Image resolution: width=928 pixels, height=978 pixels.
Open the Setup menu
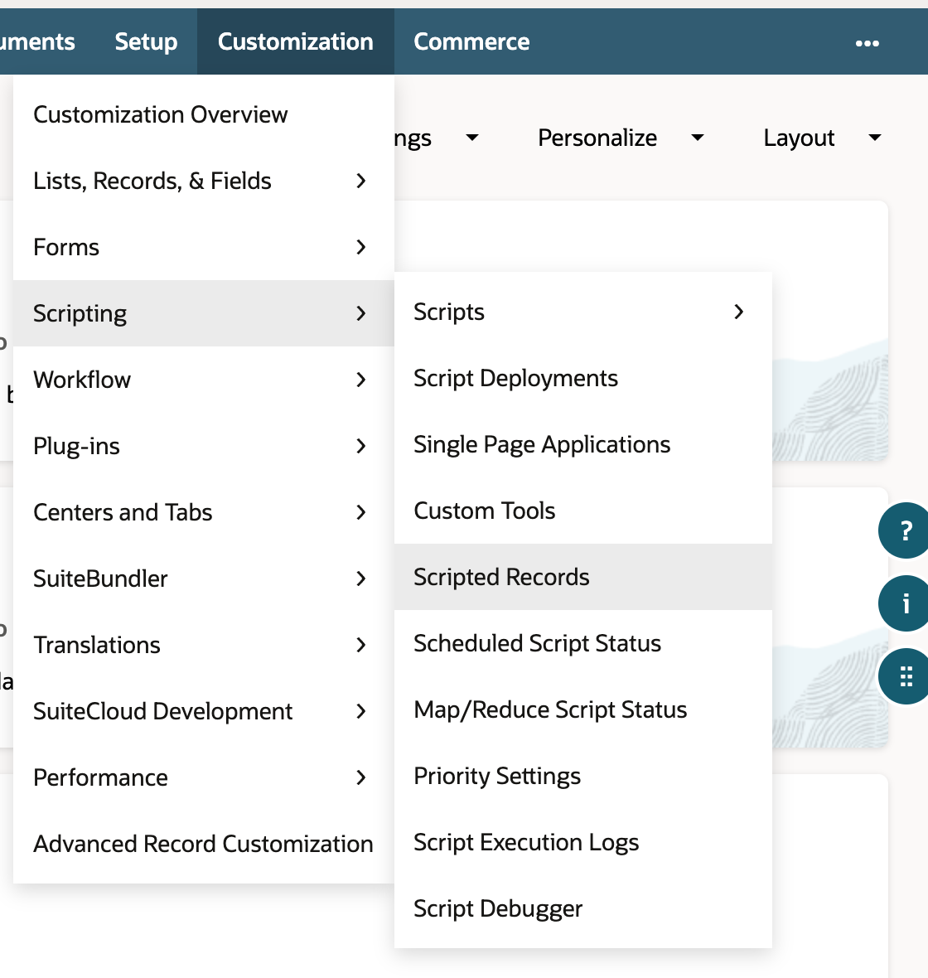(x=146, y=41)
